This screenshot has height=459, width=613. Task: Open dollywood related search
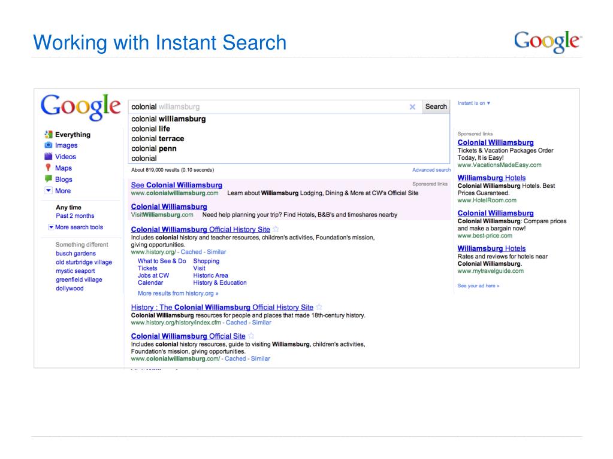(x=70, y=288)
